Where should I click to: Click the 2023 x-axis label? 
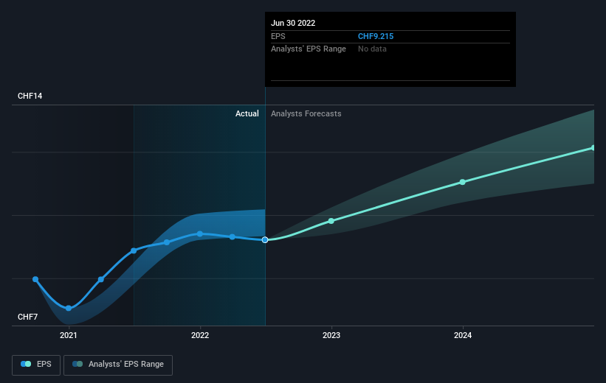pos(331,335)
